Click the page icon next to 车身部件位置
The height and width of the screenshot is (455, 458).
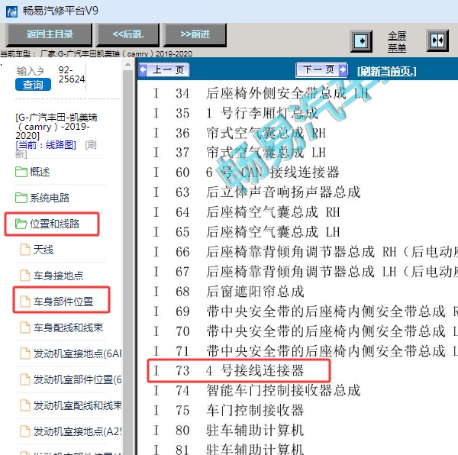[x=25, y=302]
